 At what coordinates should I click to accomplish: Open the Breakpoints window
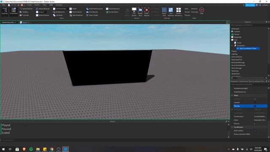59,12
